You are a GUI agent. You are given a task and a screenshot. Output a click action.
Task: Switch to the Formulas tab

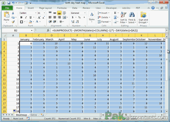click(x=62, y=8)
